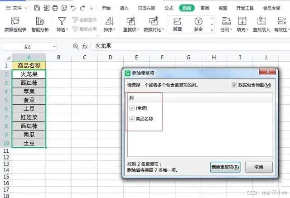The image size is (290, 198).
Task: Expand the 数据对比 dropdown arrow
Action: [x=163, y=29]
